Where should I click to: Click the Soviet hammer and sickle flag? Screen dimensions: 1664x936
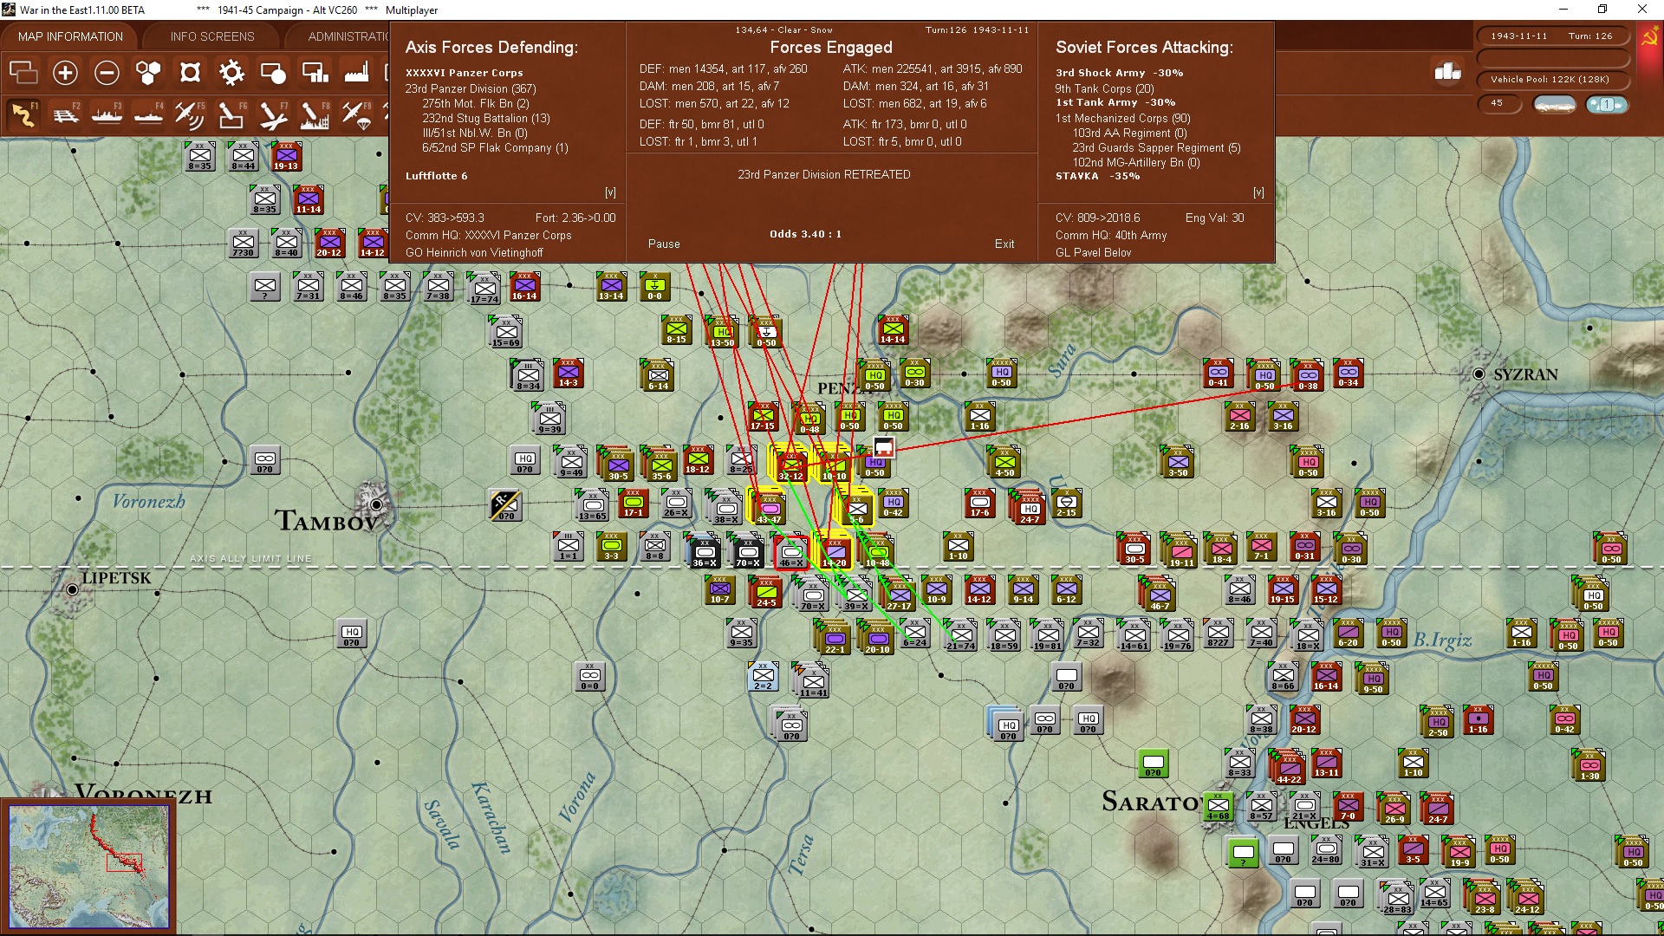[1649, 38]
